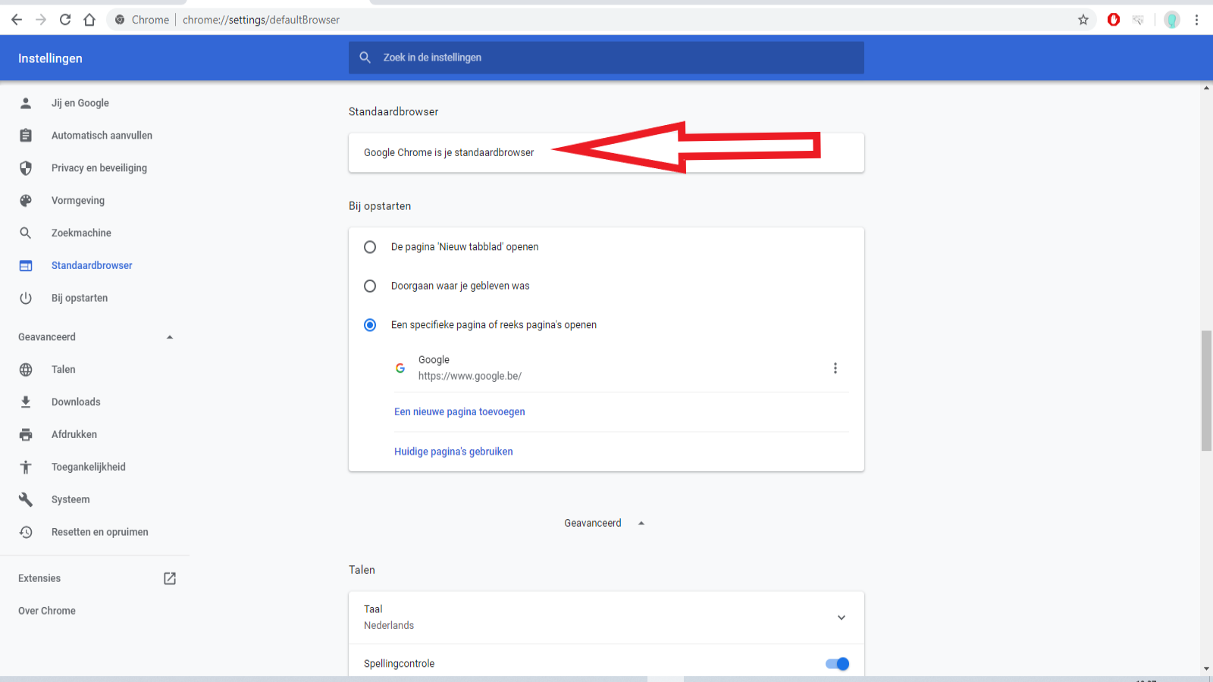This screenshot has width=1213, height=682.
Task: Click the search magnifier in settings search bar
Action: (x=365, y=58)
